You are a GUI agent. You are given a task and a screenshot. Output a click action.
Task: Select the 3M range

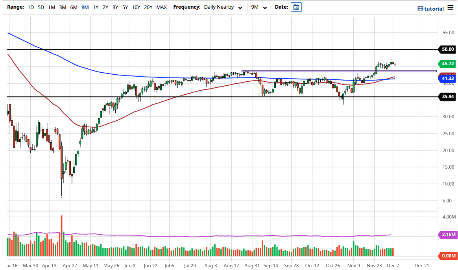pos(62,7)
